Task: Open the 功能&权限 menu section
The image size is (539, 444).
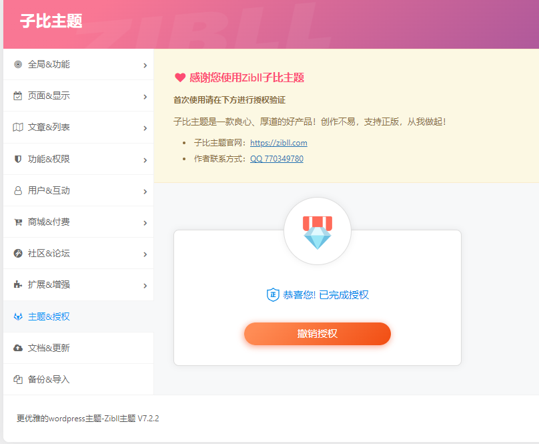Action: coord(78,159)
